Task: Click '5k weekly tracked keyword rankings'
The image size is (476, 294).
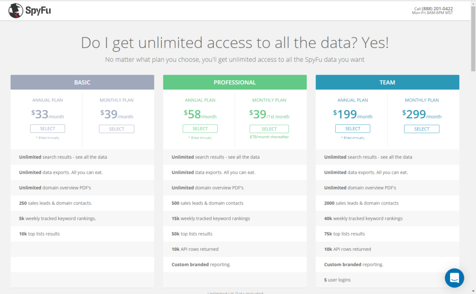Action: coord(57,218)
